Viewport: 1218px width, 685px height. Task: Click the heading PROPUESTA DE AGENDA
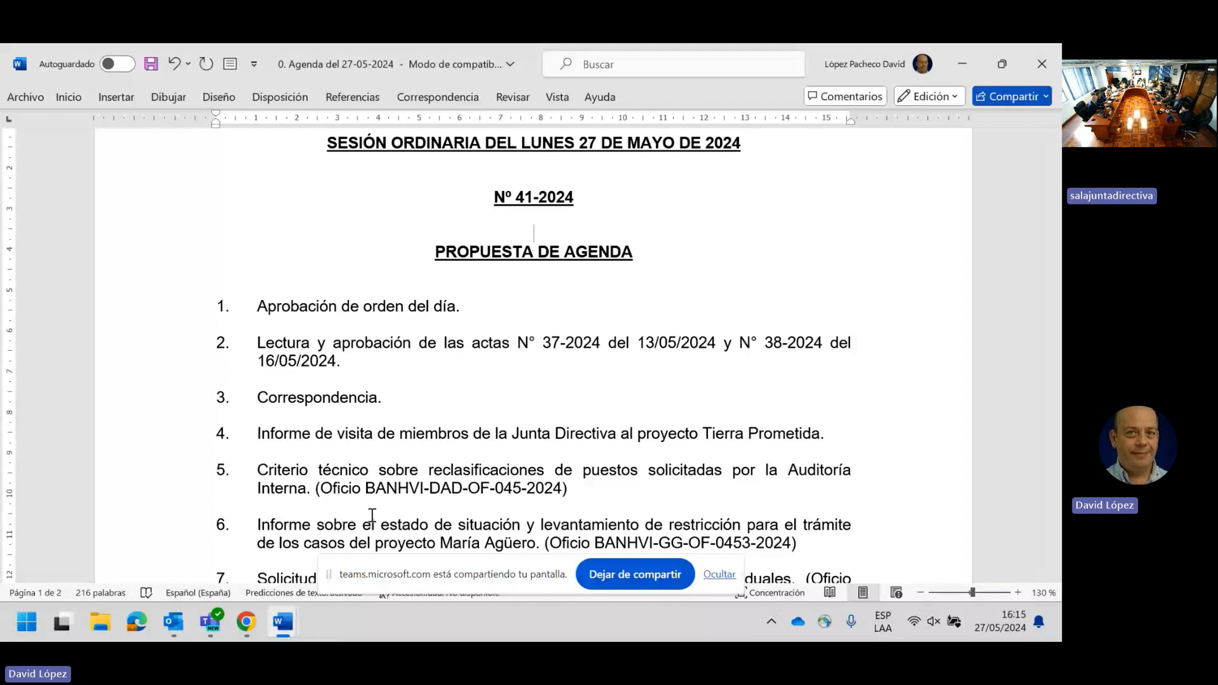[x=533, y=252]
